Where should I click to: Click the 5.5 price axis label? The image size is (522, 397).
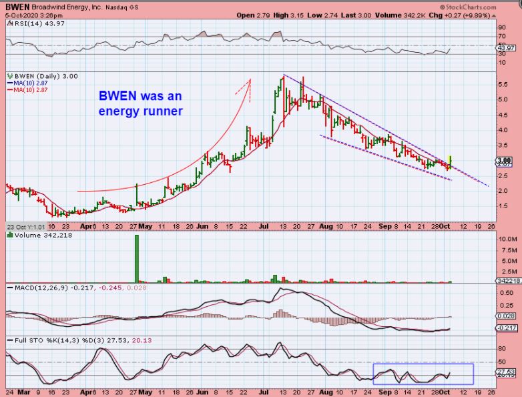(503, 85)
